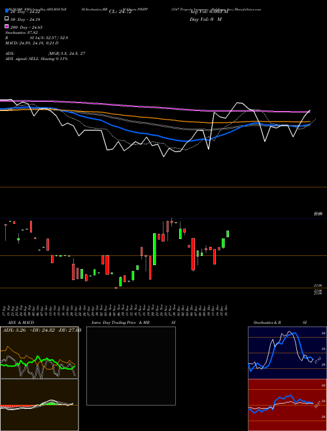
Task: Click 'ADX signal: SELL Slowing @ 11%'
Action: coord(37,59)
